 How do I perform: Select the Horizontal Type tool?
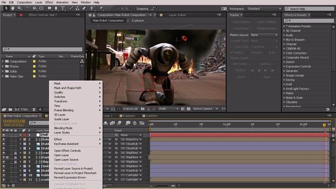tap(63, 8)
